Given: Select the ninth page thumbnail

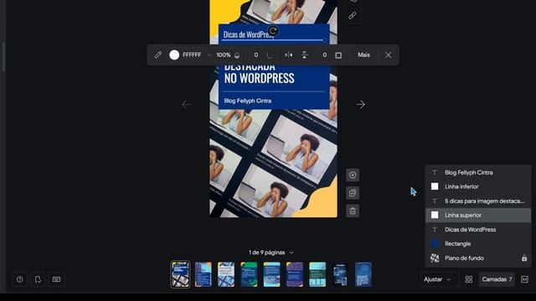Looking at the screenshot, I should pyautogui.click(x=363, y=274).
